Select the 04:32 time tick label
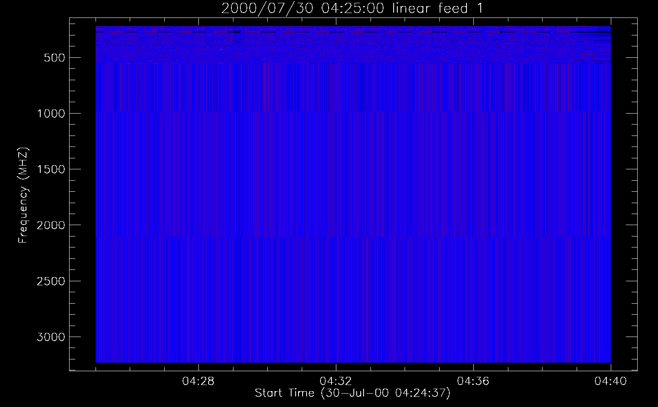 (x=336, y=381)
